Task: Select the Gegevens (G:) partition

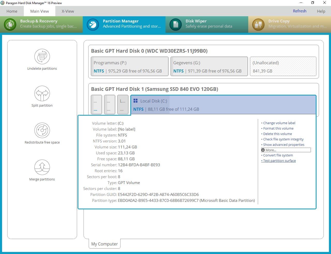Action: 209,66
